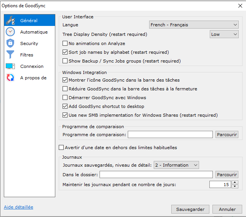Click Parcourir next to Dans le dossier
The height and width of the screenshot is (217, 246).
[227, 175]
